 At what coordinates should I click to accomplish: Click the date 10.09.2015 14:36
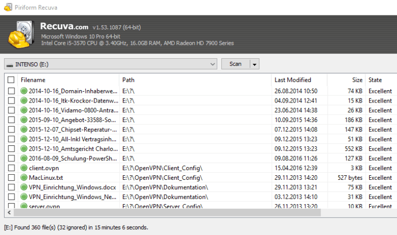[x=296, y=120]
